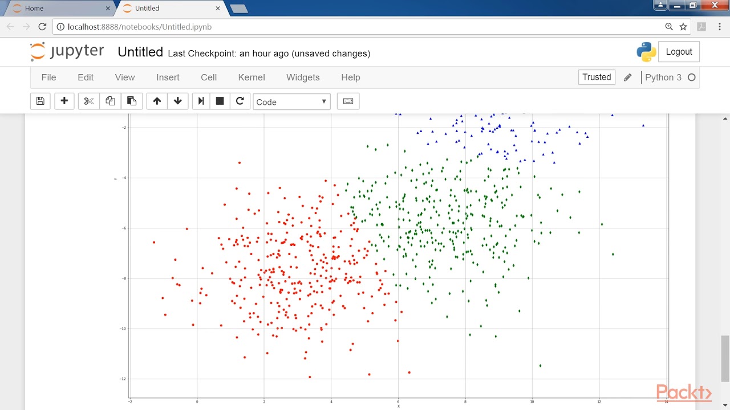Viewport: 730px width, 410px height.
Task: Open the Edit menu
Action: click(x=86, y=77)
